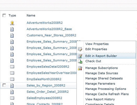The image size is (137, 105).
Task: Open Manage Data Sources
Action: [102, 73]
